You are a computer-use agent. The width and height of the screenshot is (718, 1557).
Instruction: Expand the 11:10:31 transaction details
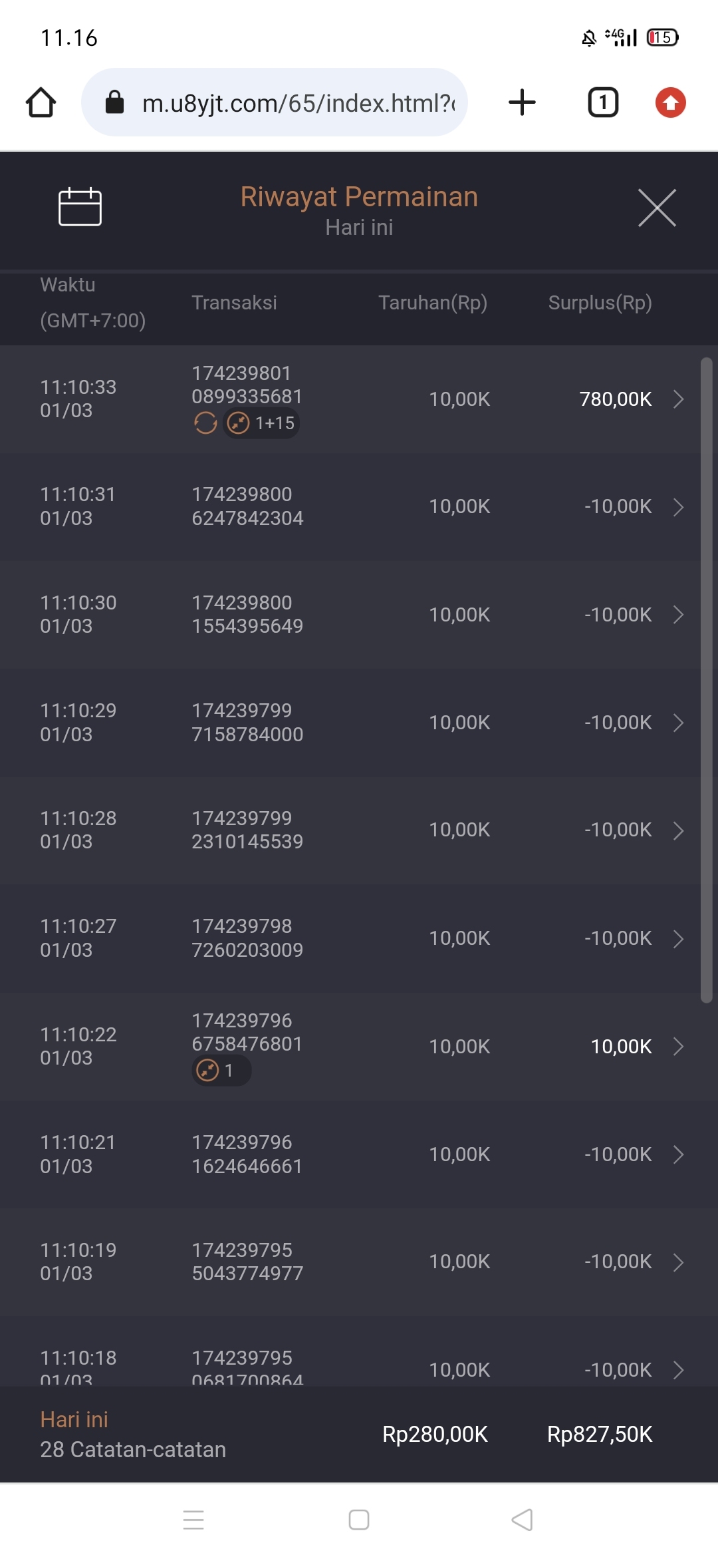[678, 507]
